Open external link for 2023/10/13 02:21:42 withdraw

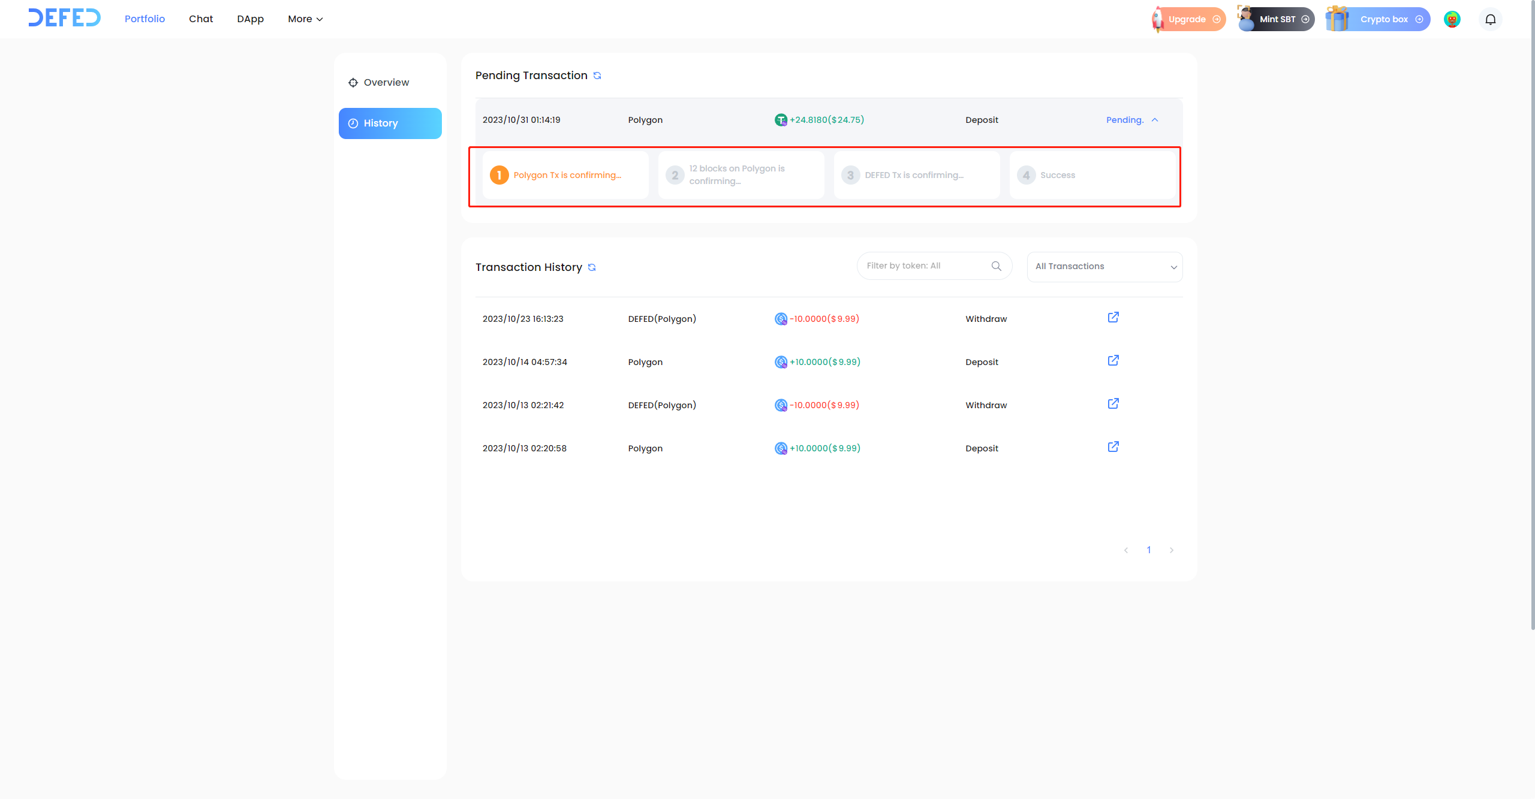(x=1113, y=404)
